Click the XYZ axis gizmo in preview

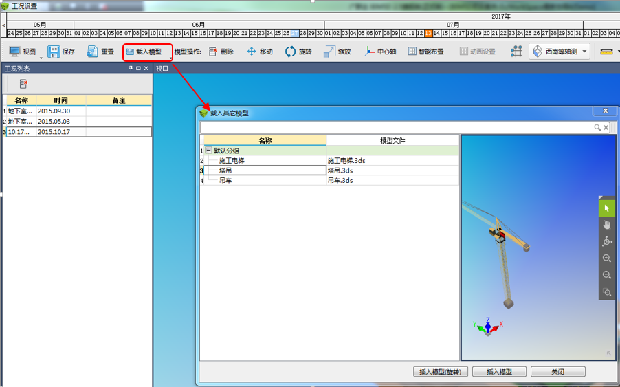[x=487, y=327]
